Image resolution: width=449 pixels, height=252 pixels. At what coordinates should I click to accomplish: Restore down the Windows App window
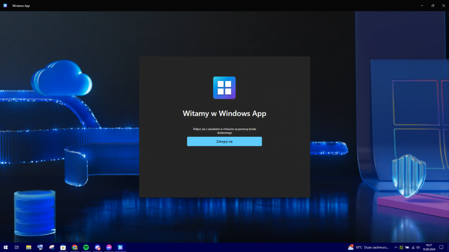(433, 6)
